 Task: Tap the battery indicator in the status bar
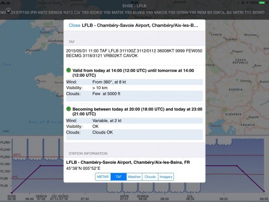pos(262,3)
